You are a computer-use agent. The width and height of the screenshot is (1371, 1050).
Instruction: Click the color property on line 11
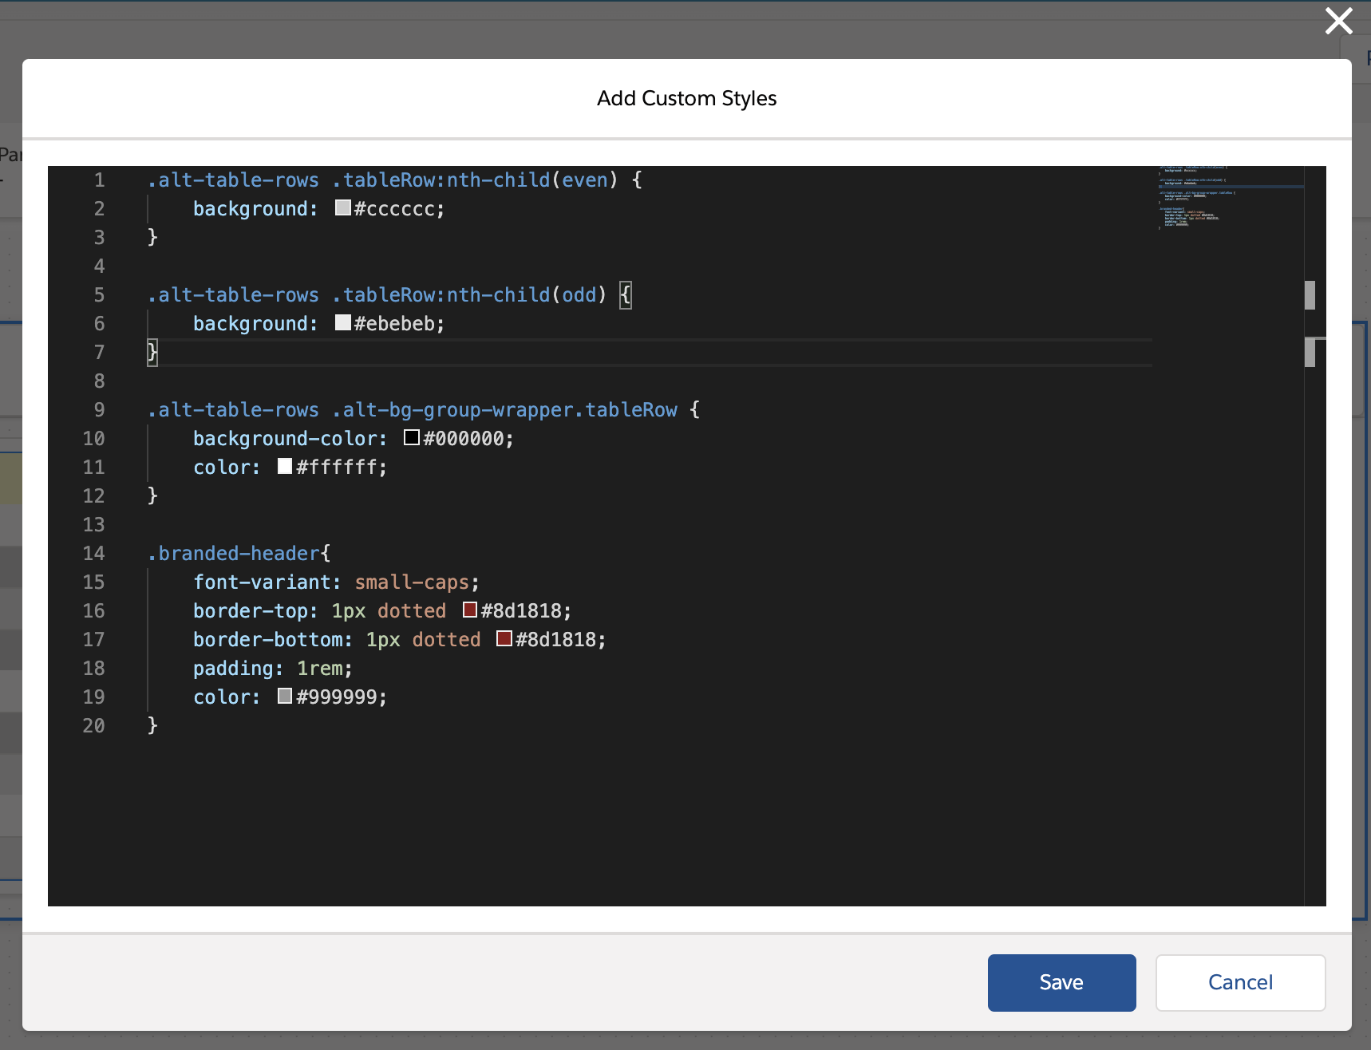tap(222, 468)
